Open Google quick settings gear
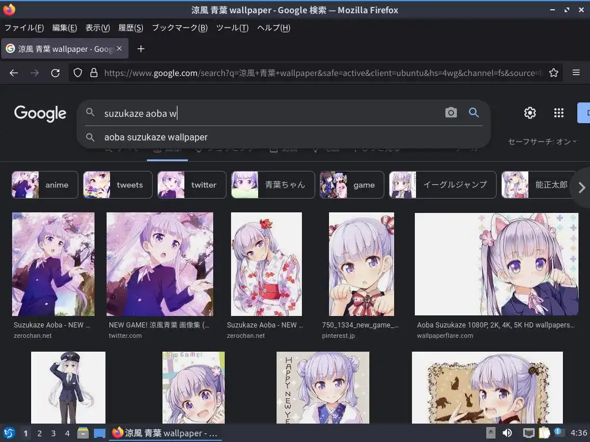This screenshot has height=442, width=590. click(530, 113)
